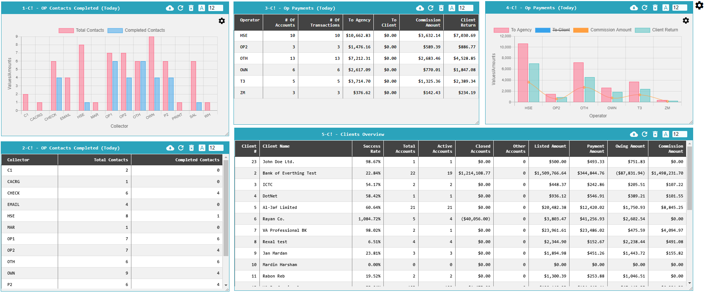The width and height of the screenshot is (705, 293).
Task: Delete the 4-C! Op Payments chart panel
Action: pyautogui.click(x=655, y=8)
